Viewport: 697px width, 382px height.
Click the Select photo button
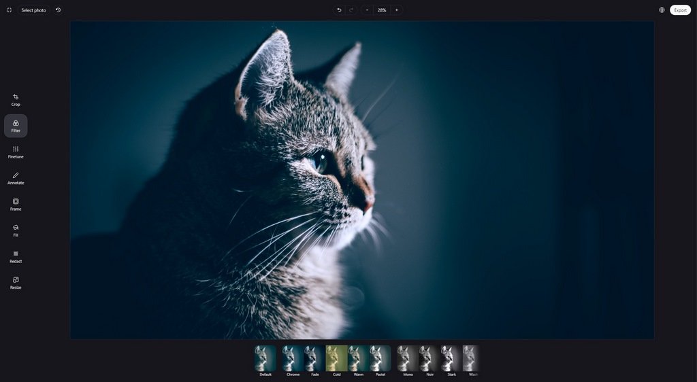coord(34,10)
